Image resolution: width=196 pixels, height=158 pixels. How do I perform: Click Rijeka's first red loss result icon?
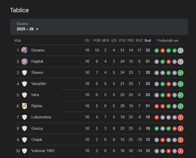coord(157,106)
